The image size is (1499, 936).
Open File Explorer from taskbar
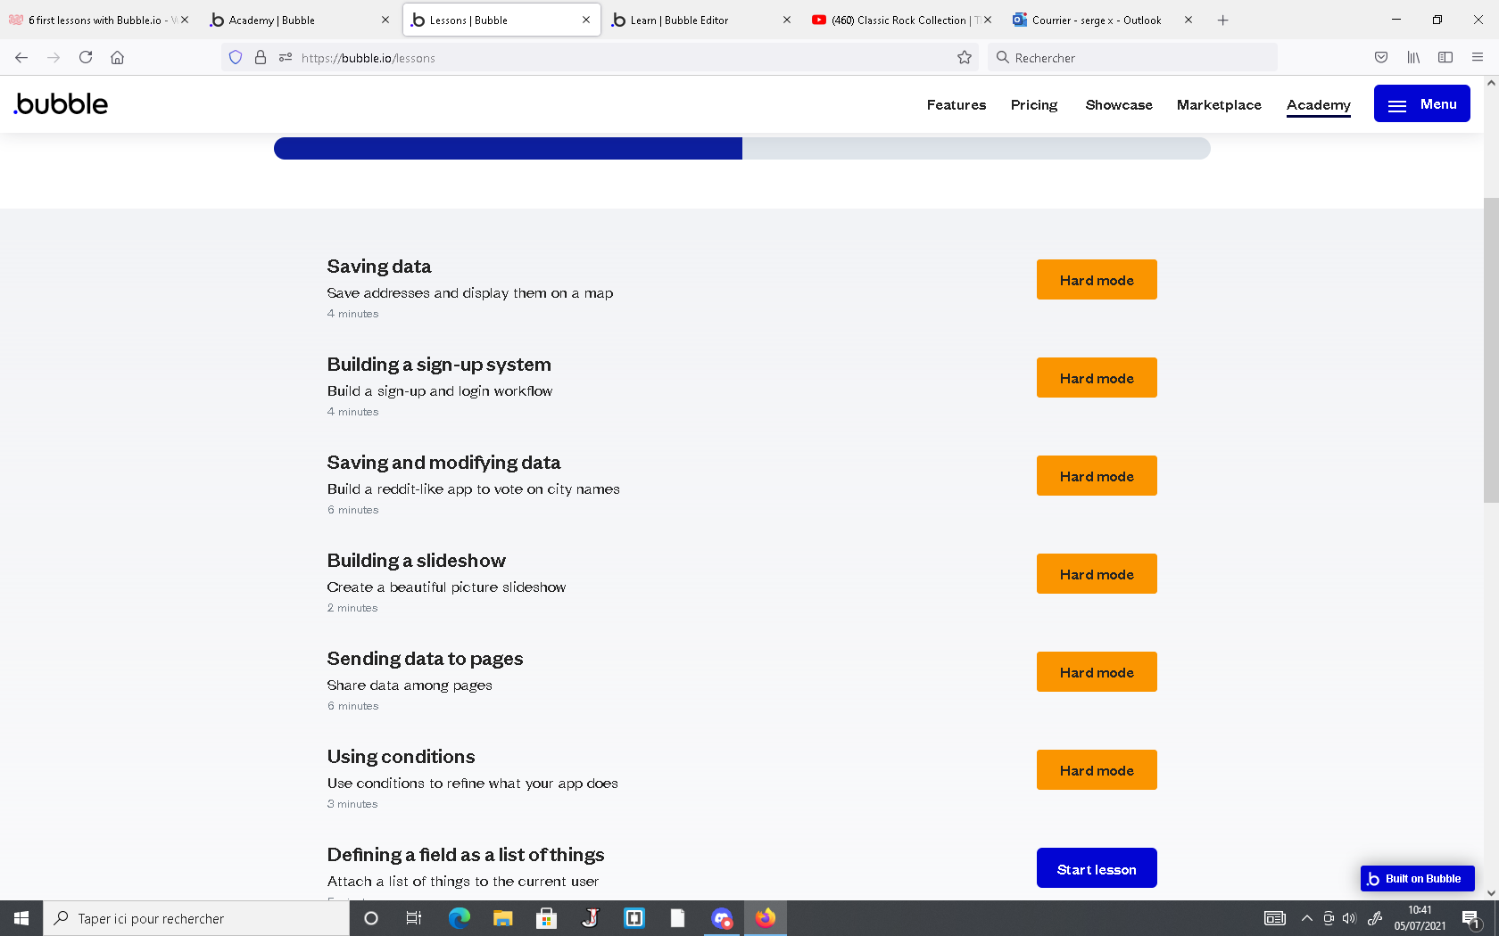502,918
